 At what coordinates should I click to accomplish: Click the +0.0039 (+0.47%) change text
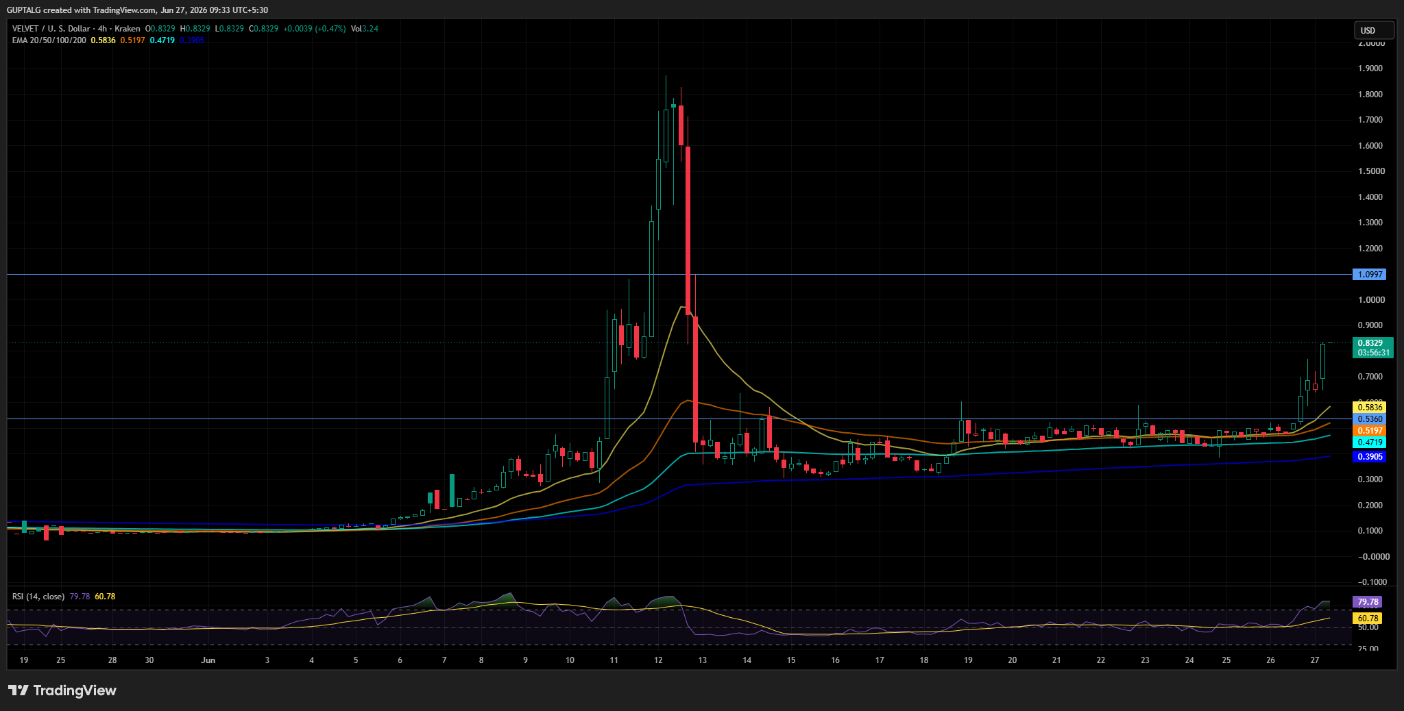coord(315,29)
